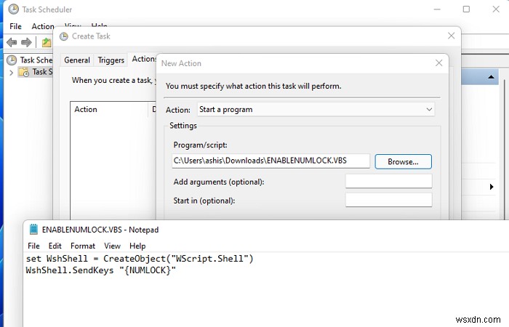Viewport: 509px width, 327px height.
Task: Click the back arrow in Task Scheduler toolbar
Action: click(12, 43)
